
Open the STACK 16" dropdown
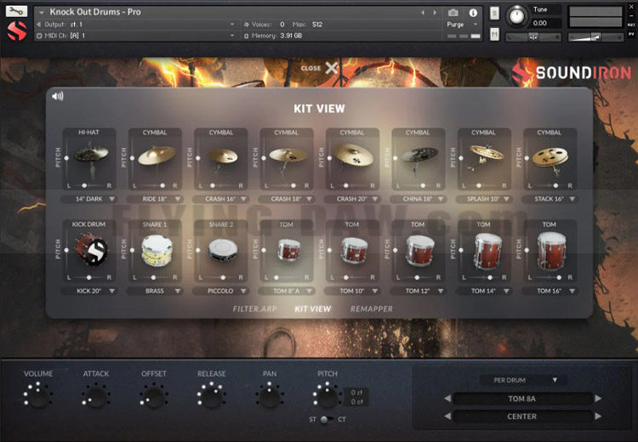click(550, 199)
